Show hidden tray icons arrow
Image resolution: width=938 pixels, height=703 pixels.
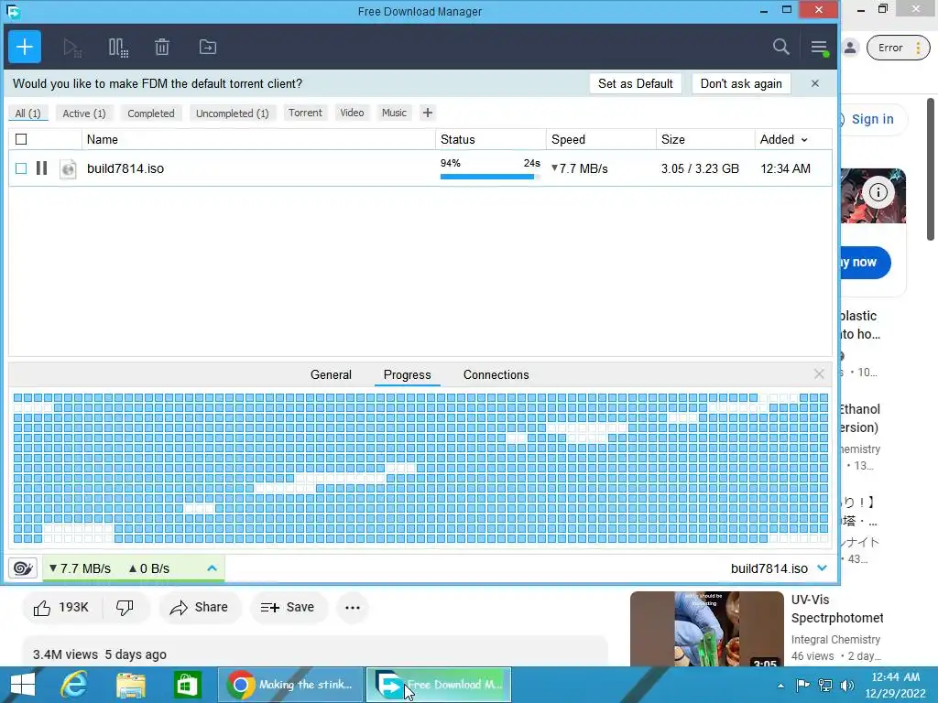[780, 686]
